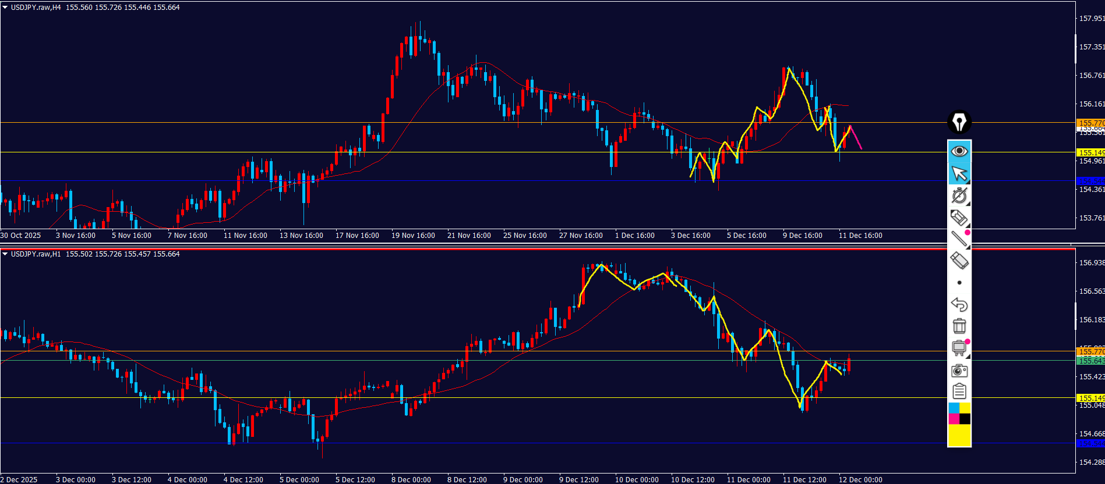Image resolution: width=1105 pixels, height=484 pixels.
Task: Click the 155.643 green price label on H1
Action: point(1090,361)
